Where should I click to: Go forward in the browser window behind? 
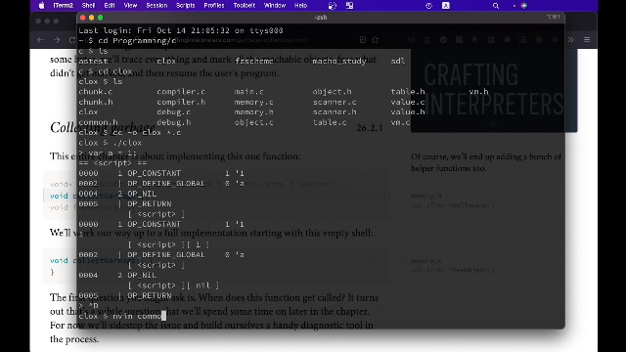tap(57, 40)
